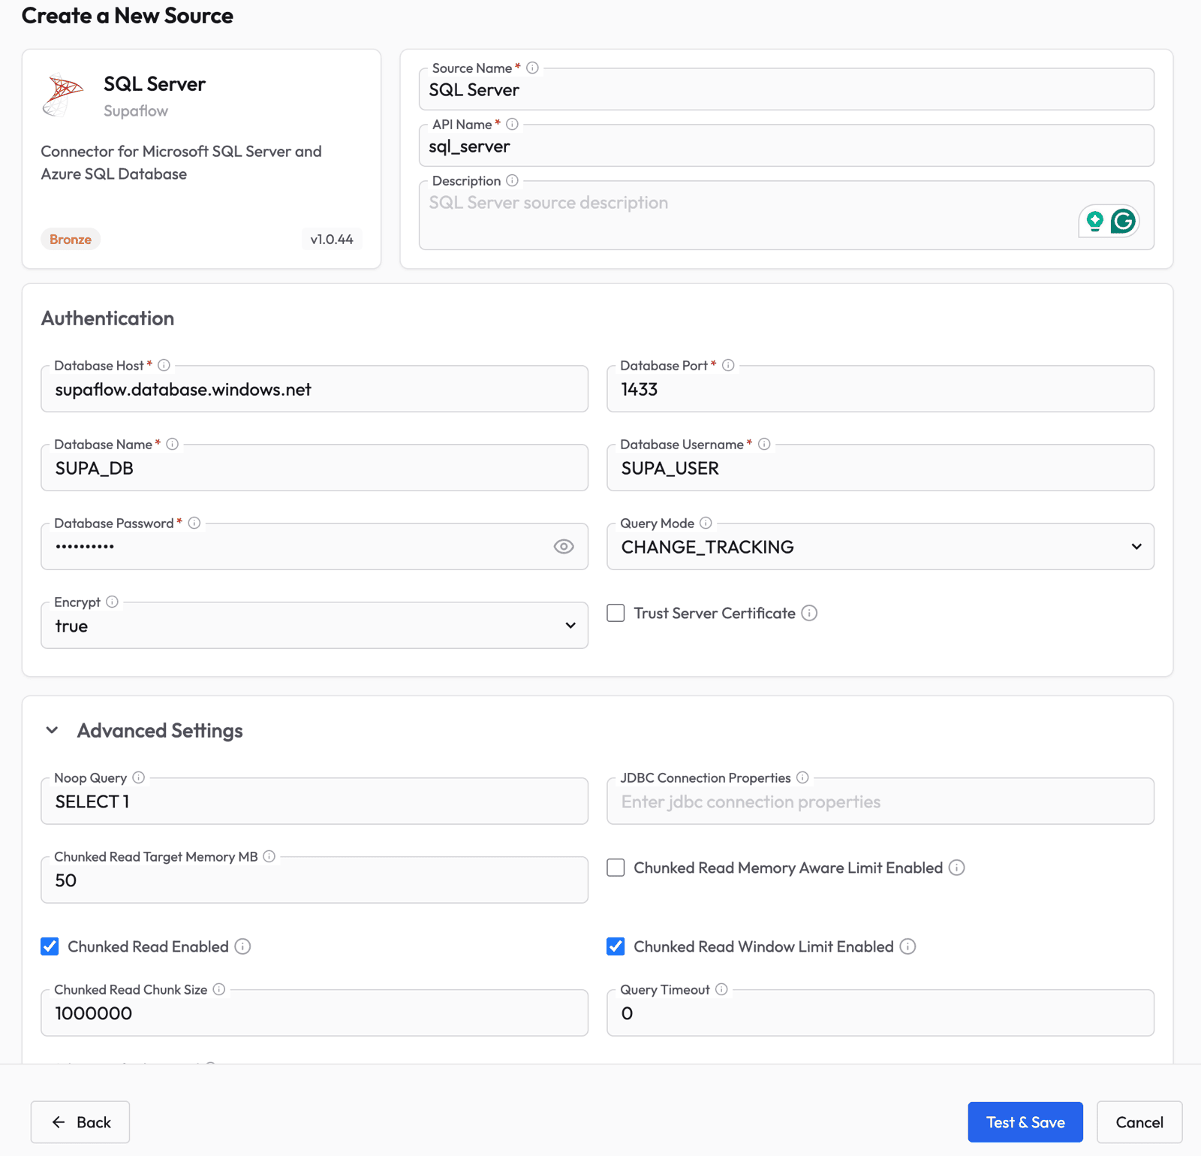Click the Grammarly lightbulb suggestion icon
1201x1156 pixels.
click(x=1094, y=220)
